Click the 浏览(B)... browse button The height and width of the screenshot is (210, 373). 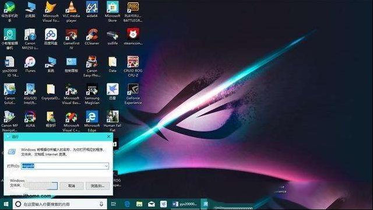97,185
